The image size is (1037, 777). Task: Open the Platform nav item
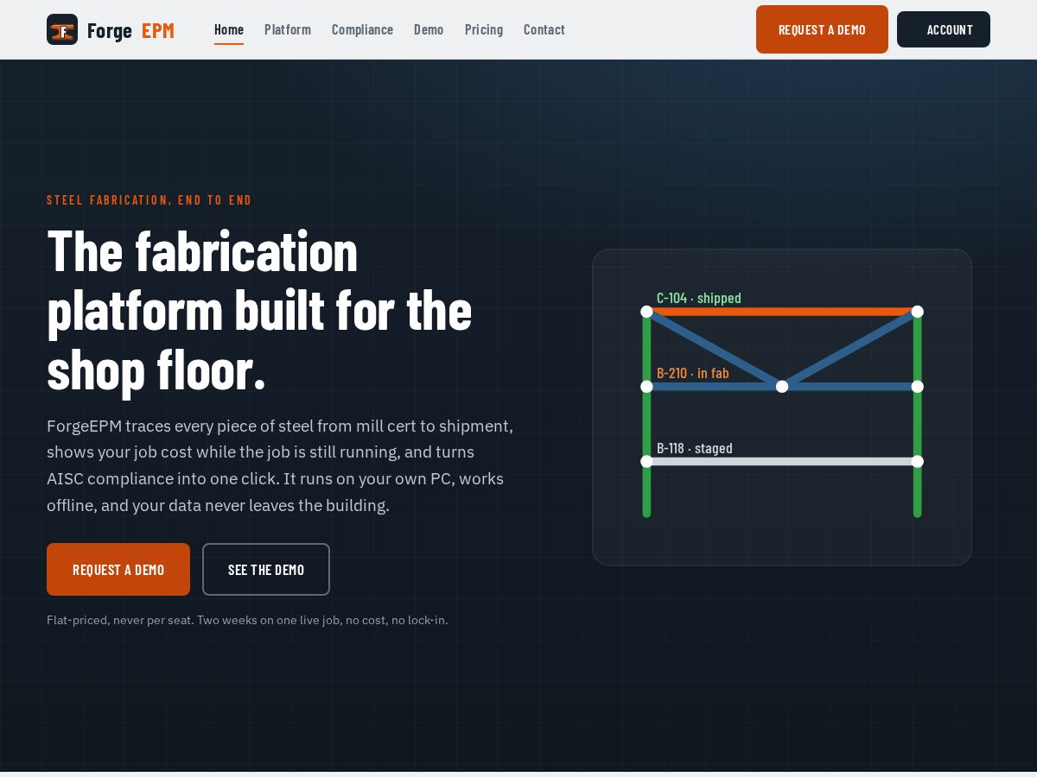coord(288,29)
